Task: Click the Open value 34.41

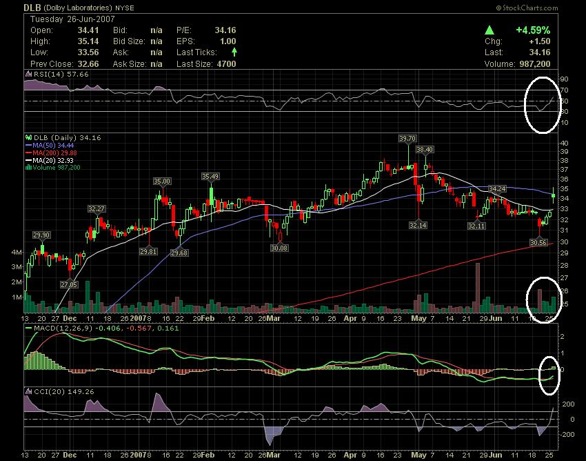Action: coord(88,30)
